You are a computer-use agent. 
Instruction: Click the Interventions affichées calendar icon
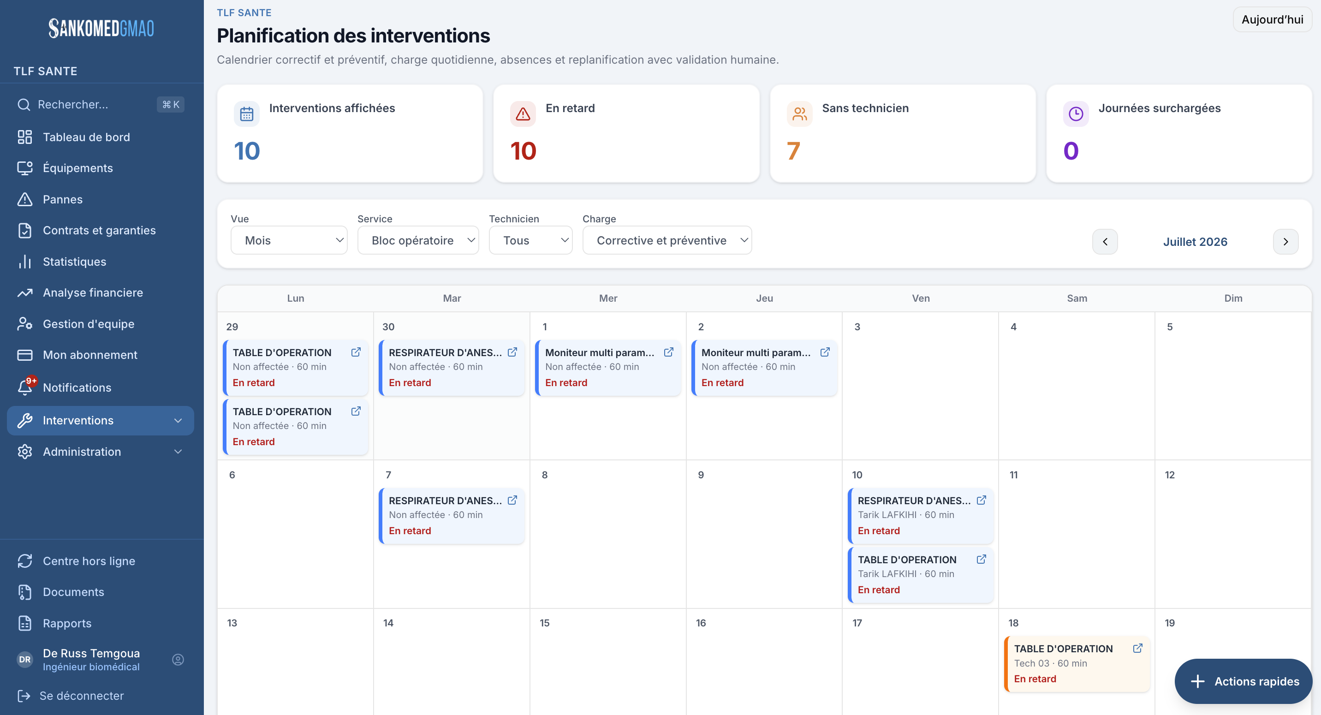coord(247,114)
